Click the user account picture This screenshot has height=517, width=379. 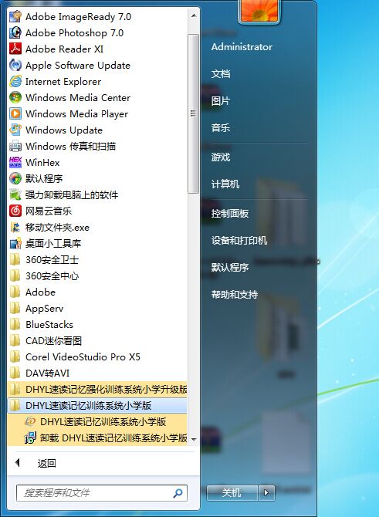point(259,11)
